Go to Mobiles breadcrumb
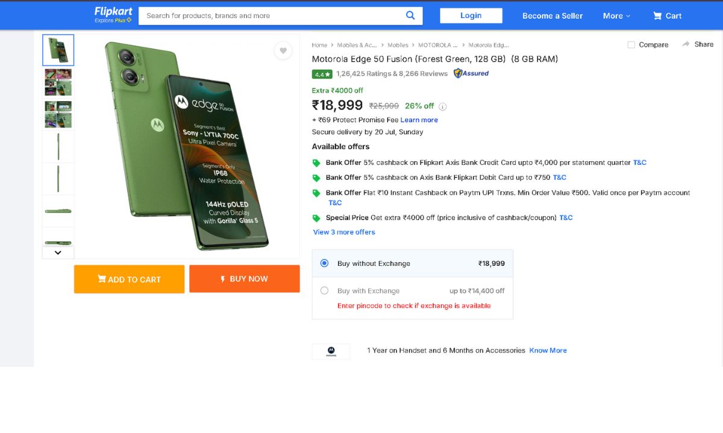The width and height of the screenshot is (723, 433). click(398, 45)
